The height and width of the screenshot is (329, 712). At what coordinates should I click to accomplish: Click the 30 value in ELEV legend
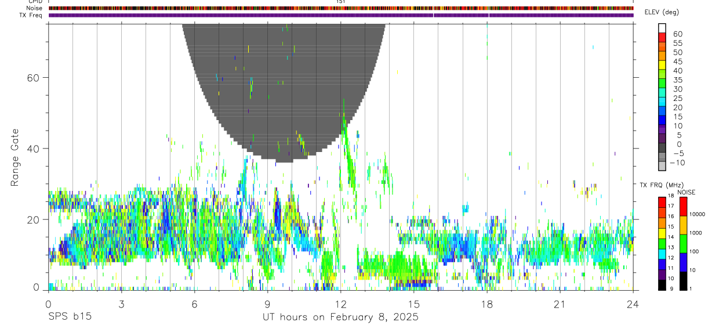click(x=677, y=89)
